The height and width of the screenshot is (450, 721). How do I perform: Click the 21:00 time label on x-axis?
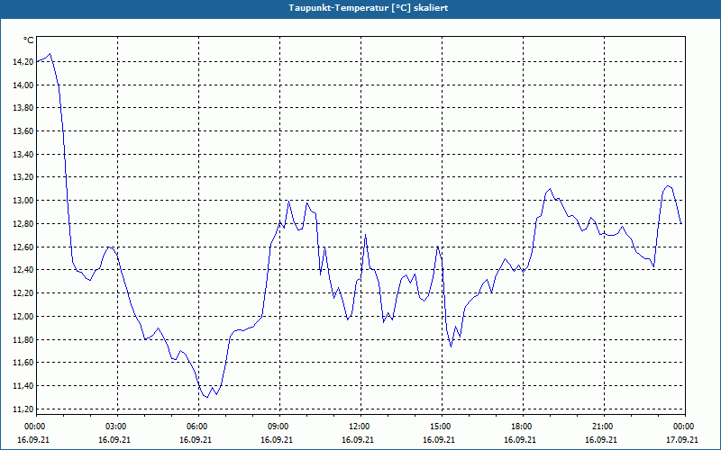pyautogui.click(x=604, y=427)
